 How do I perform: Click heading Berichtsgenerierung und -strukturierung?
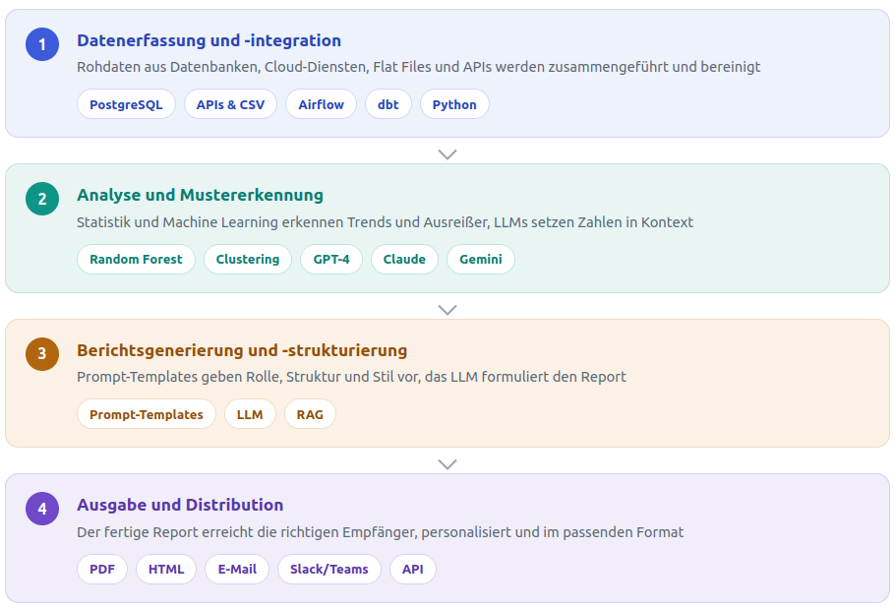(x=242, y=350)
